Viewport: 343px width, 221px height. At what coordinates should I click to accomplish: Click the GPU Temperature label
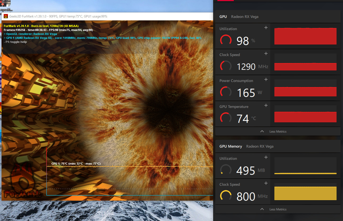pos(234,107)
